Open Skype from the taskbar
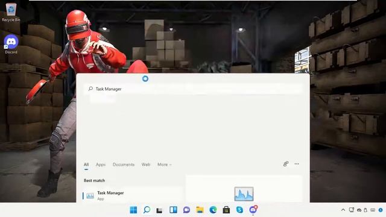Viewport: 386px width, 217px height. pos(239,210)
